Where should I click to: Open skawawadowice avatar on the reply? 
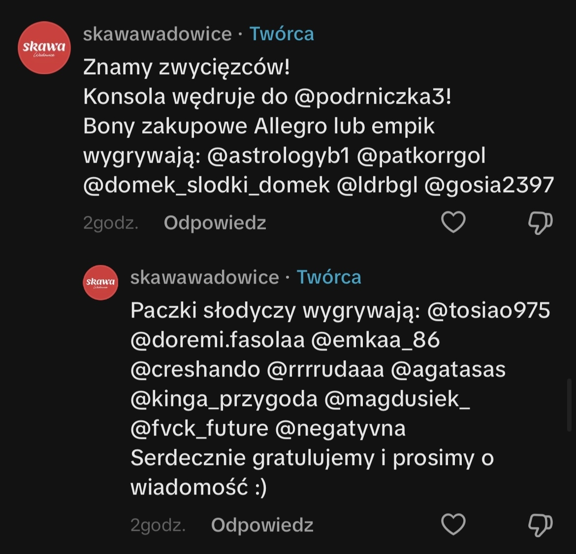coord(100,282)
